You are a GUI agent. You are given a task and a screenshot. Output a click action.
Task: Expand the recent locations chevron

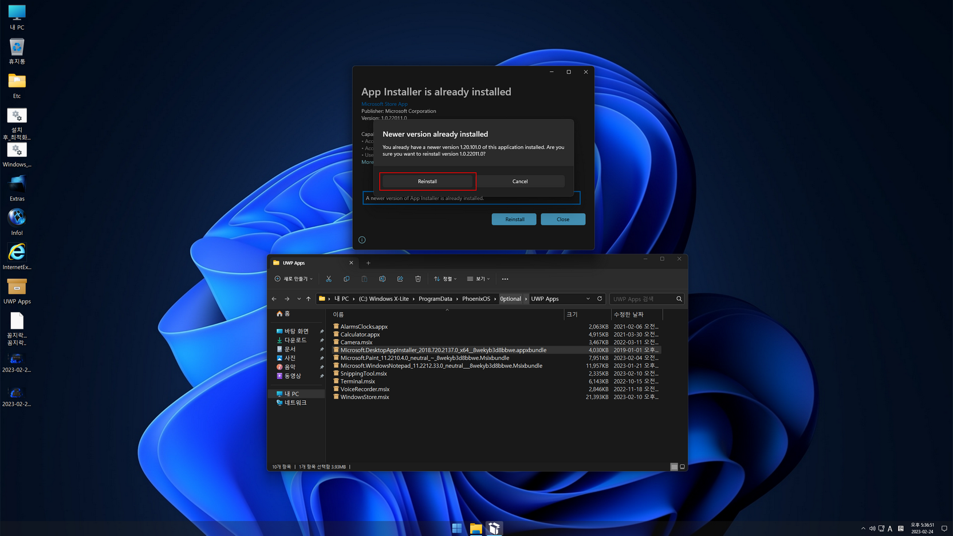[x=298, y=299]
